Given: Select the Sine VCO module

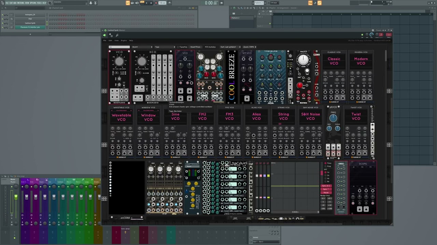Looking at the screenshot, I should [175, 132].
